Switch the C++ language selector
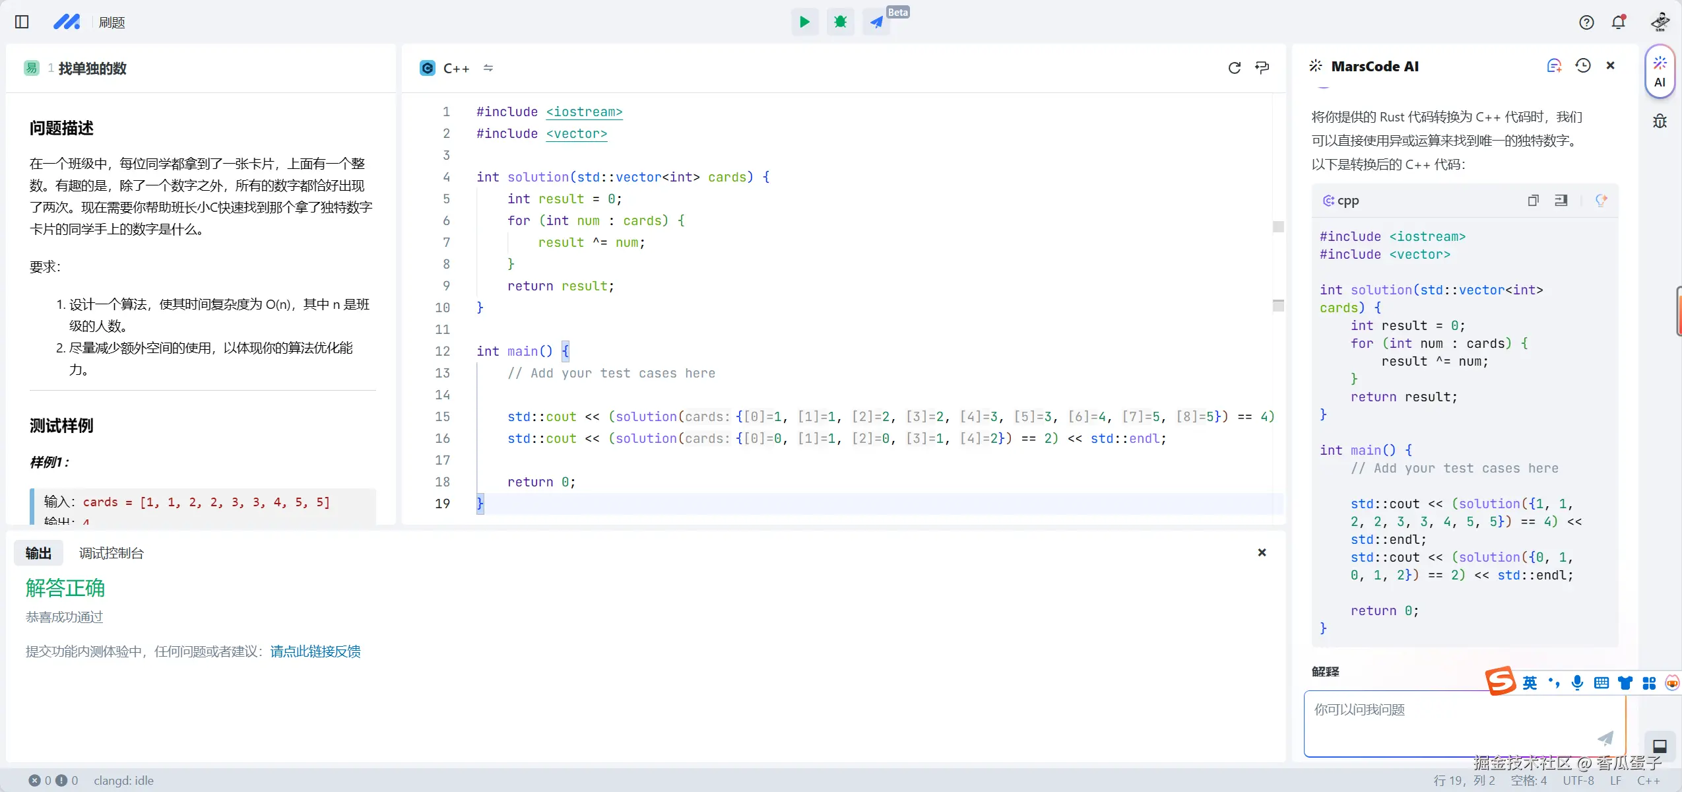The height and width of the screenshot is (792, 1682). pyautogui.click(x=455, y=68)
